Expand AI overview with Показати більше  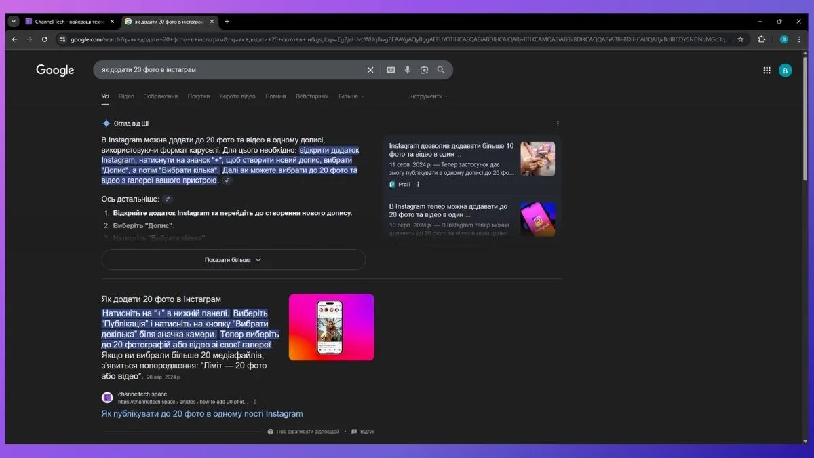[233, 260]
